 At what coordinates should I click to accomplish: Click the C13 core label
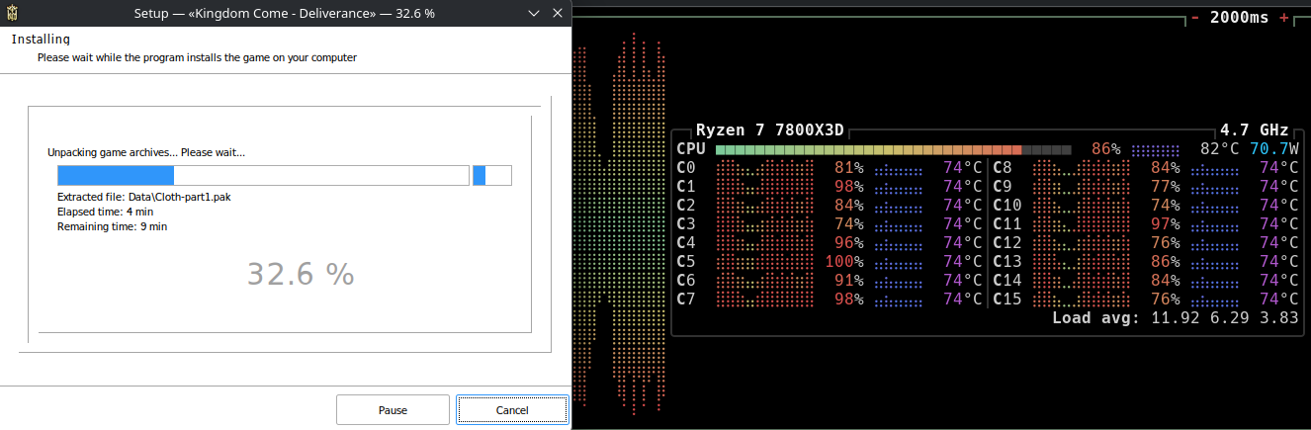(x=1007, y=262)
